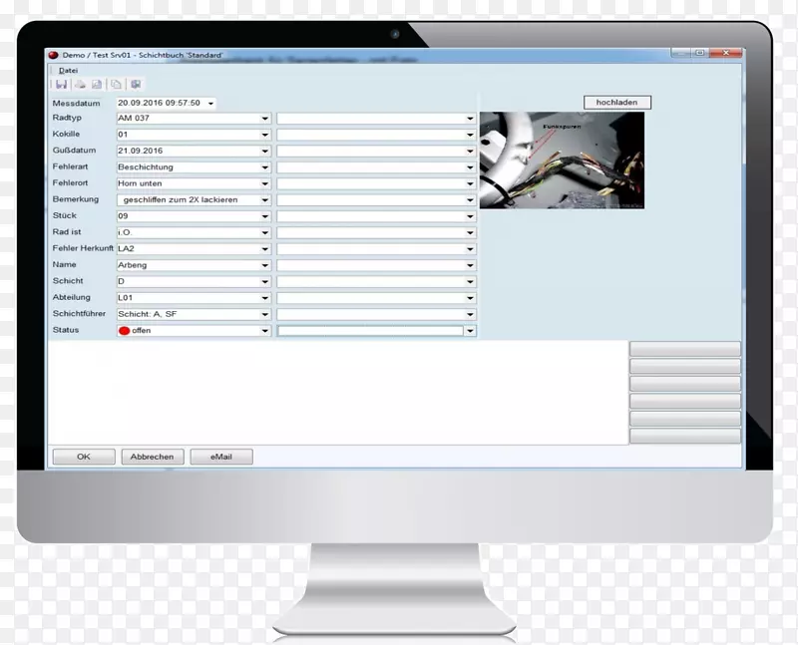798x645 pixels.
Task: Open the Radtyp dropdown showing AM 037
Action: click(264, 119)
